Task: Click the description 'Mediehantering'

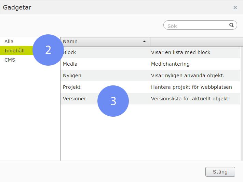Action: click(170, 64)
